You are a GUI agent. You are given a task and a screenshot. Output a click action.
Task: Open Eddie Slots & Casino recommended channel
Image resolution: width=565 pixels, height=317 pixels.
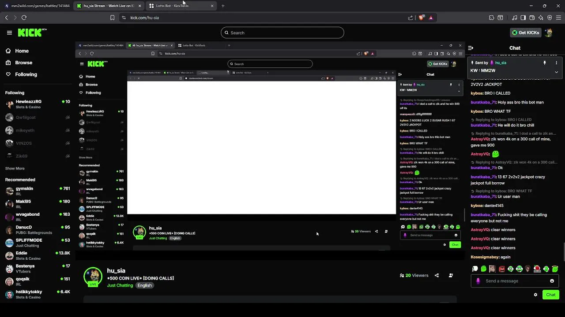38,256
